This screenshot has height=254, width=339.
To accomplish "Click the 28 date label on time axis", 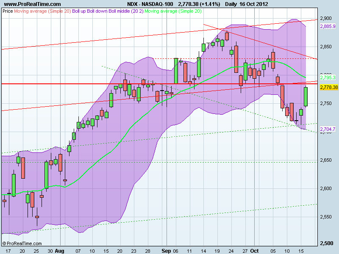I will coord(147,251).
